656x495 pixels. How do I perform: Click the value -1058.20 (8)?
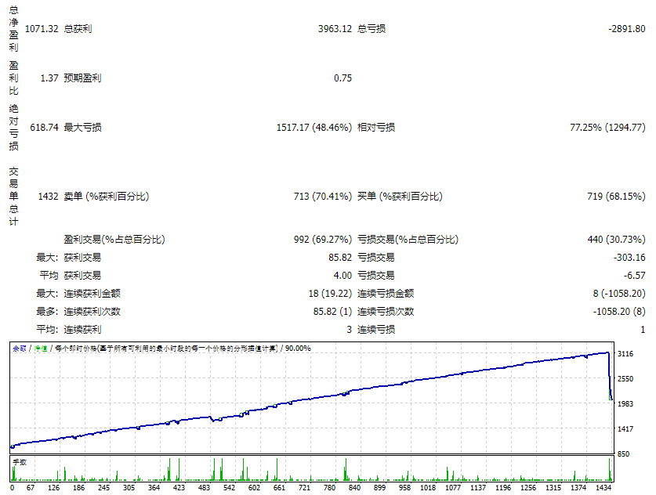pos(619,312)
